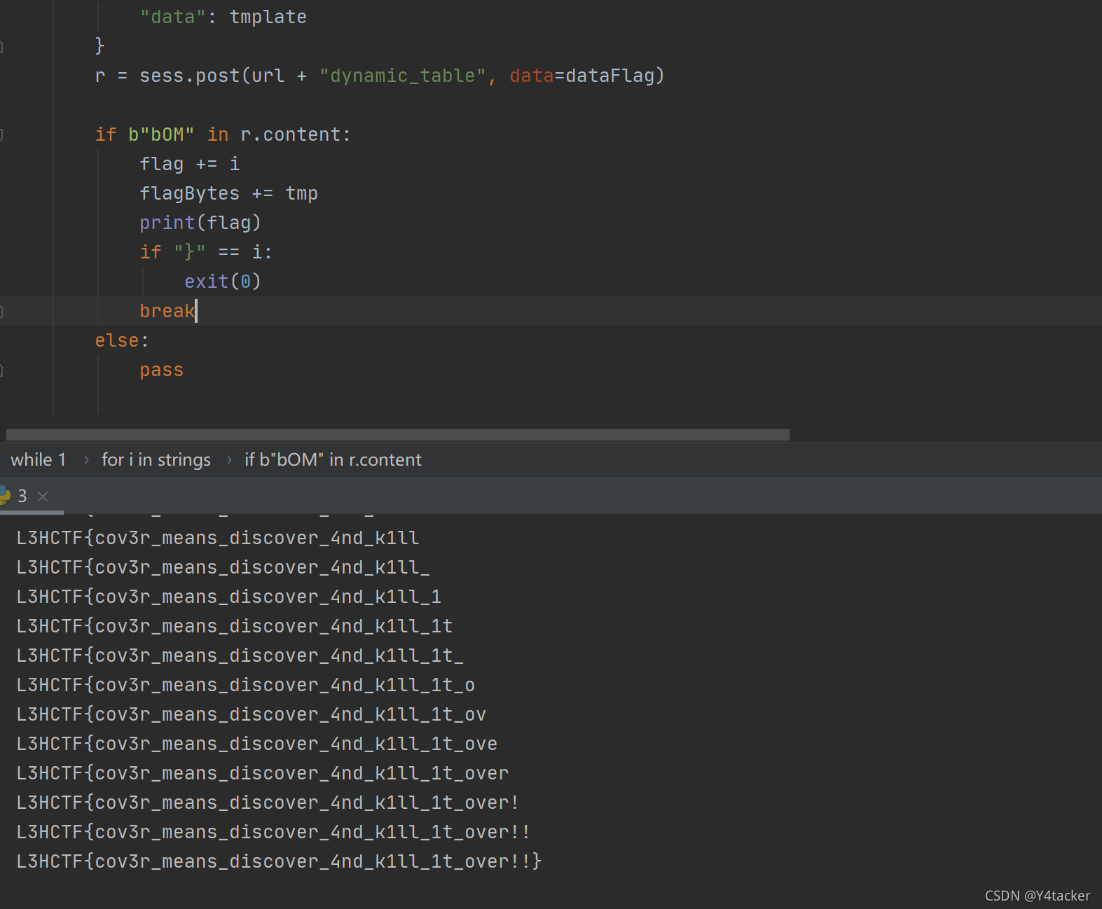Click output line ending with 'k1ll_1t'
The width and height of the screenshot is (1102, 909).
[x=235, y=626]
